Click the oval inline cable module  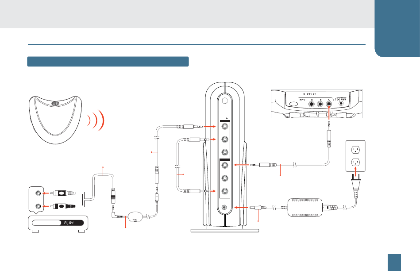135,217
